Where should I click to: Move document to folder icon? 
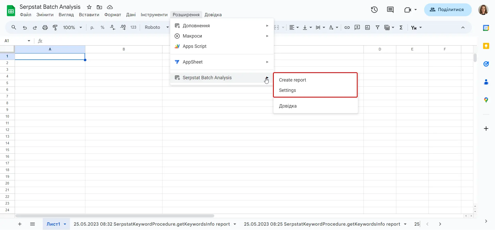[99, 7]
